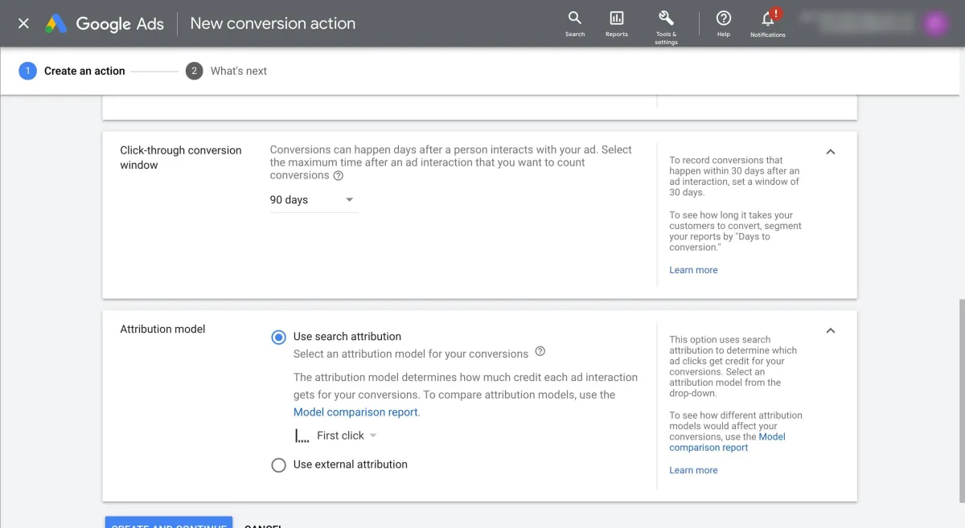The image size is (965, 528).
Task: Click help icon next to conversions text
Action: click(x=339, y=176)
